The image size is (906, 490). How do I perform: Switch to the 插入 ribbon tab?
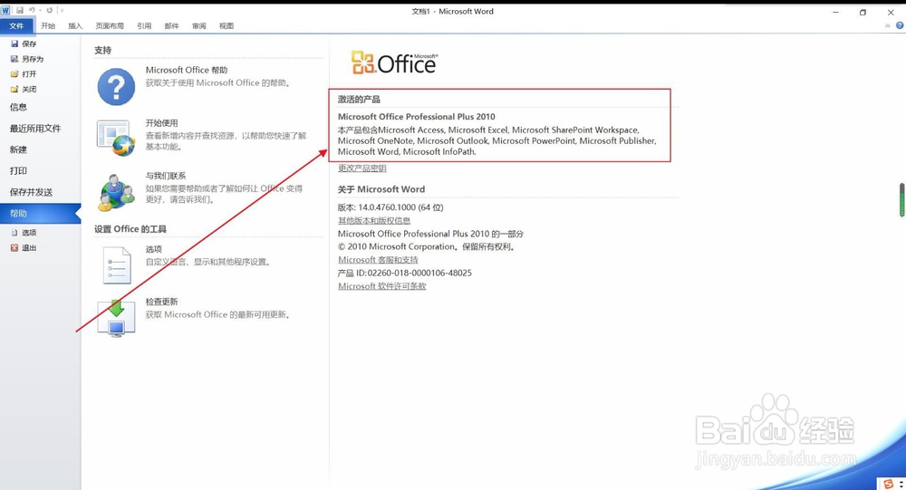coord(75,26)
